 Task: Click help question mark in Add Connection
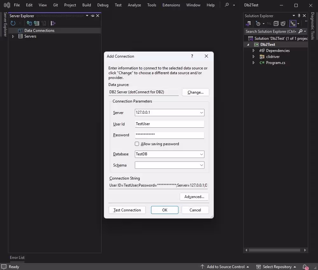tap(192, 56)
